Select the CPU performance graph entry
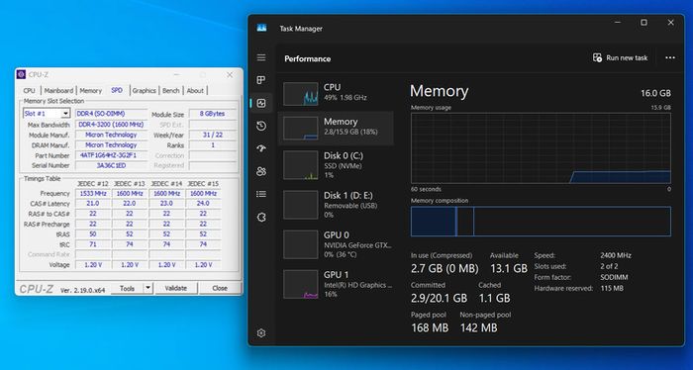 [336, 93]
